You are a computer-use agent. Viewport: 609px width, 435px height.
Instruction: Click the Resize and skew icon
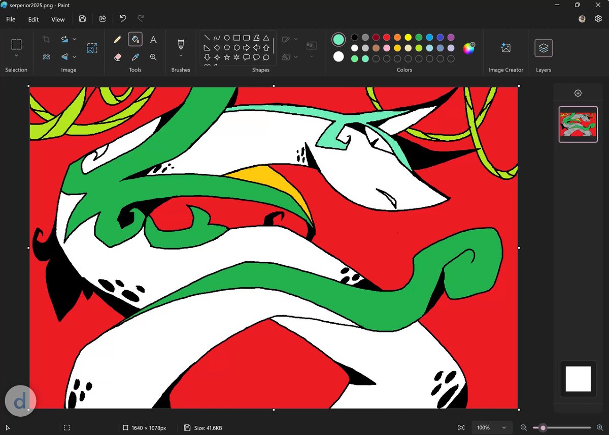92,48
